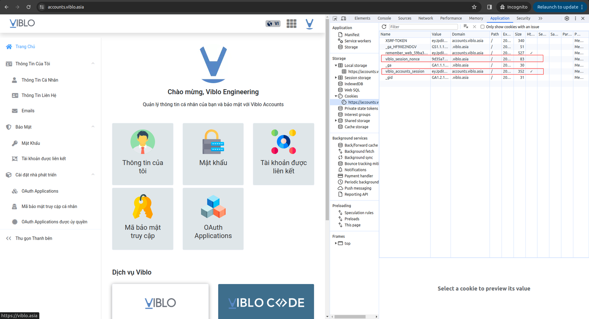Expand the Shared storage tree node
Screen dimensions: 589x319
(336, 121)
